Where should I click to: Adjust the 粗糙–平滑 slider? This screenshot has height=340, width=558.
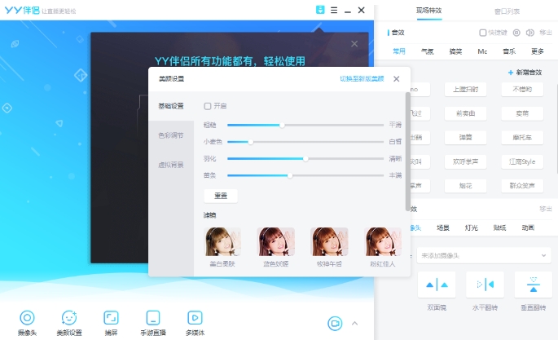point(305,125)
